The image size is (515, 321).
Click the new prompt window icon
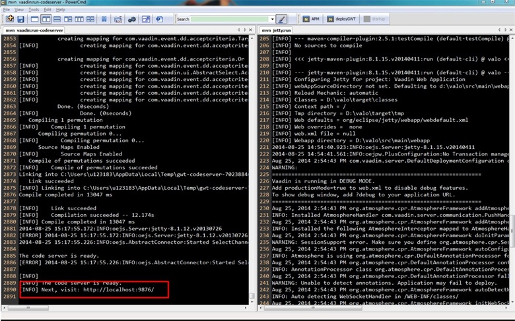[x=10, y=19]
